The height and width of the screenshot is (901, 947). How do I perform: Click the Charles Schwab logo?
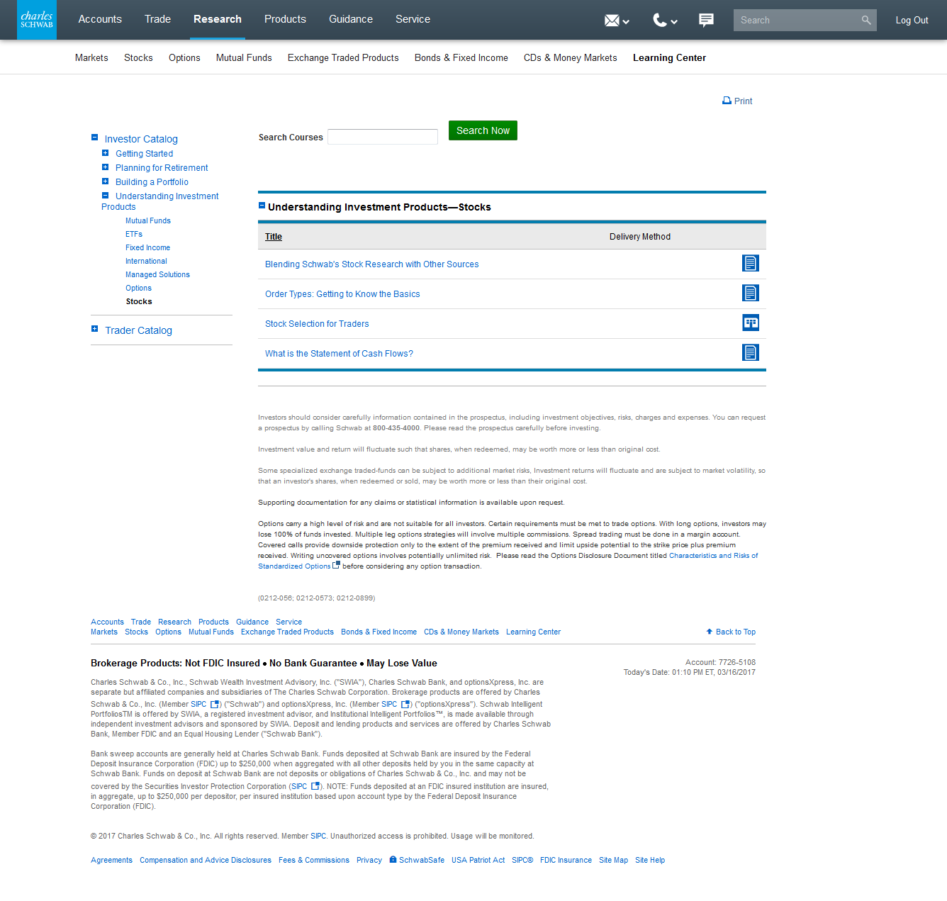coord(37,20)
